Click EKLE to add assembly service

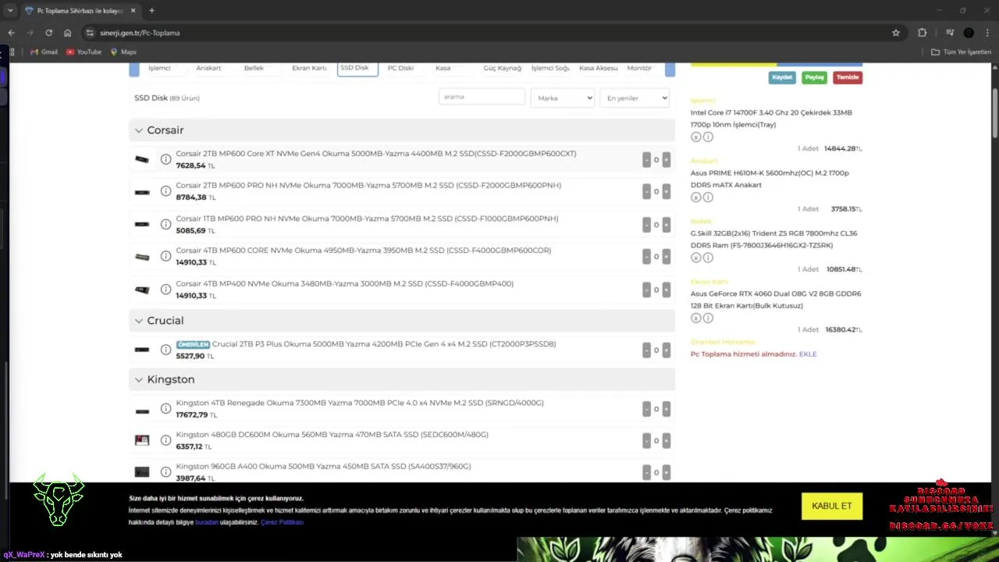tap(808, 354)
